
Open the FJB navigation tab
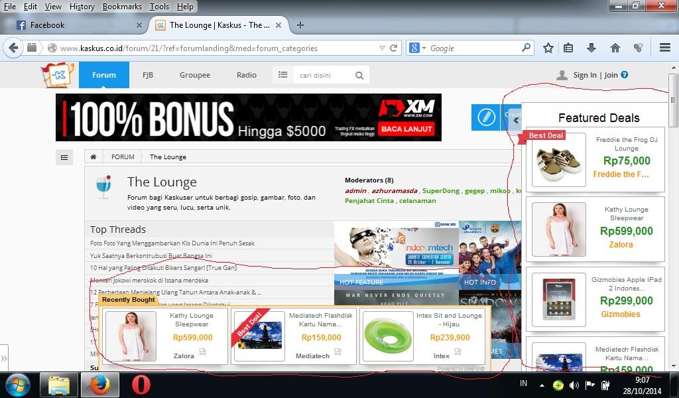(148, 75)
